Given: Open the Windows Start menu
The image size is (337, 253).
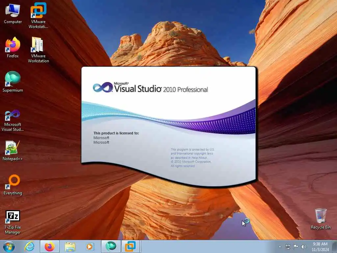Looking at the screenshot, I should point(9,246).
